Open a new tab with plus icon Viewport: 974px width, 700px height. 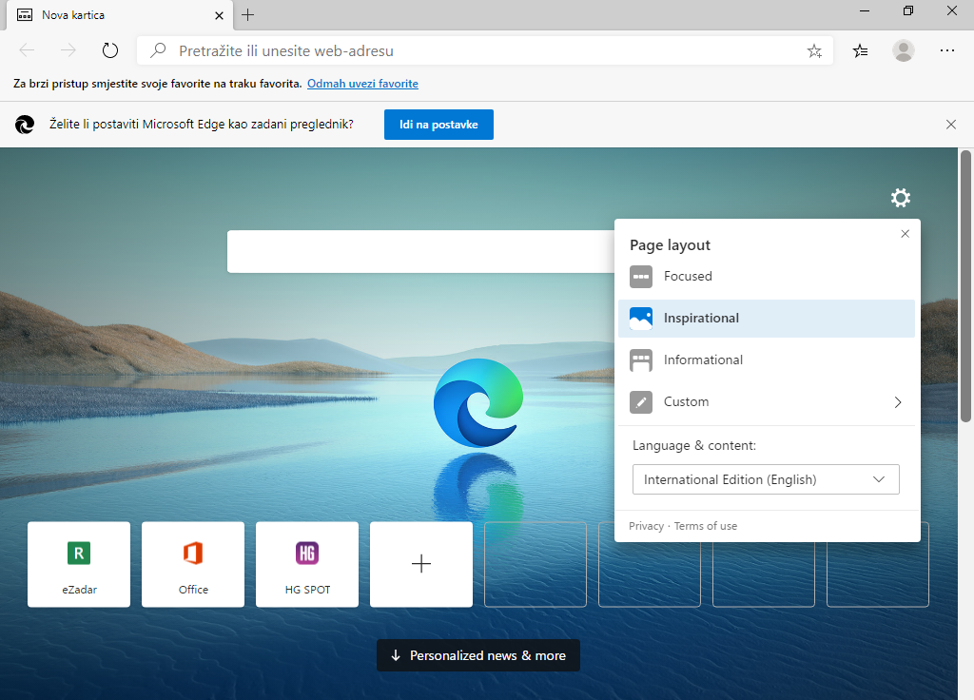tap(248, 15)
